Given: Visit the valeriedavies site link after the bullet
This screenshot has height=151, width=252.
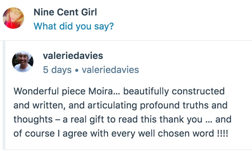Looking at the screenshot, I should (x=110, y=70).
